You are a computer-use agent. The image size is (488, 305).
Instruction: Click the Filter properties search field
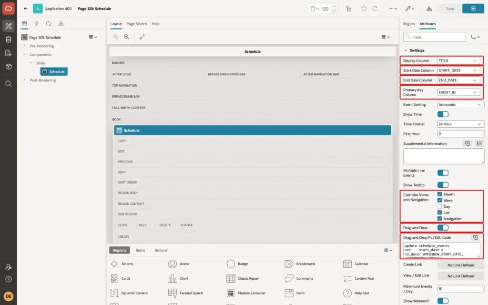click(435, 37)
